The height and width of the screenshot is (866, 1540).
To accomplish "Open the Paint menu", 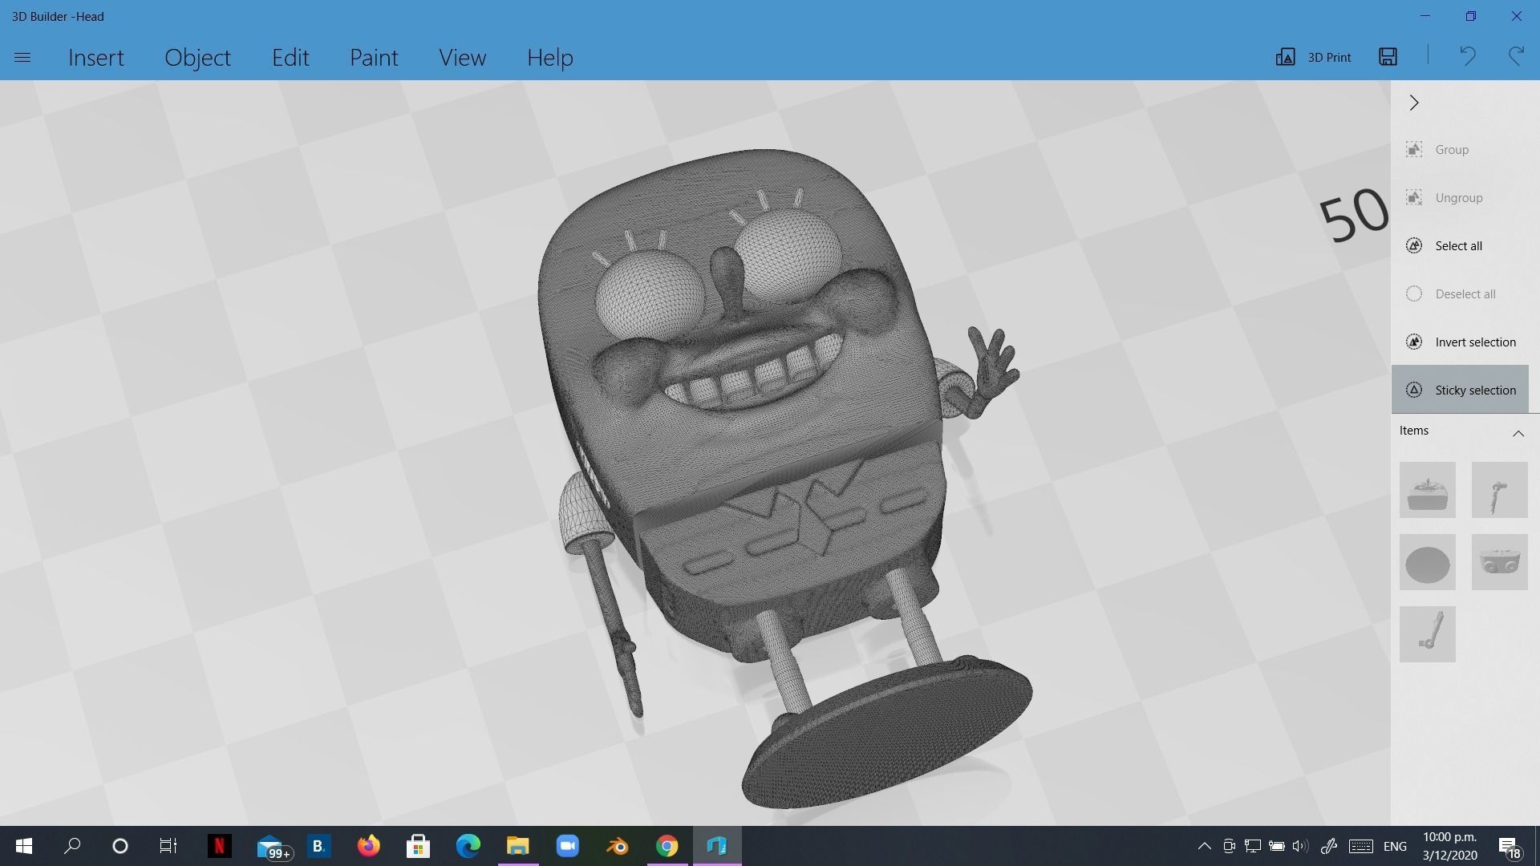I will point(374,58).
